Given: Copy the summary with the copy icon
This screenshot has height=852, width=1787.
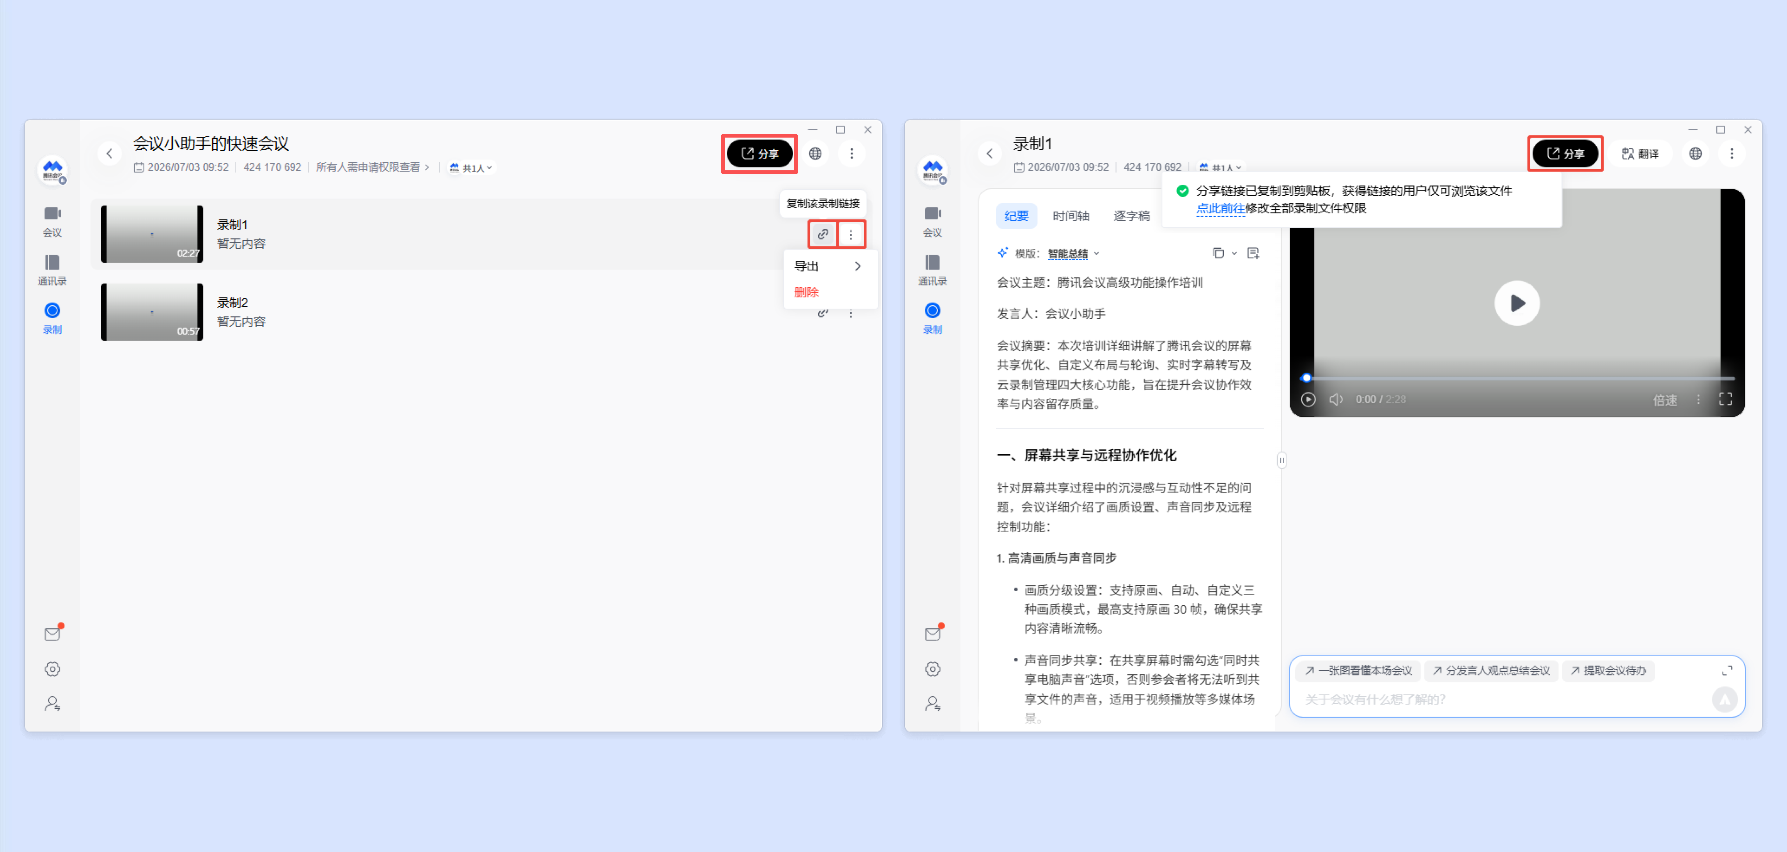Looking at the screenshot, I should pyautogui.click(x=1218, y=253).
